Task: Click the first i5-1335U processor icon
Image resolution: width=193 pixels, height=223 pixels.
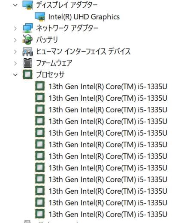Action: coord(40,86)
